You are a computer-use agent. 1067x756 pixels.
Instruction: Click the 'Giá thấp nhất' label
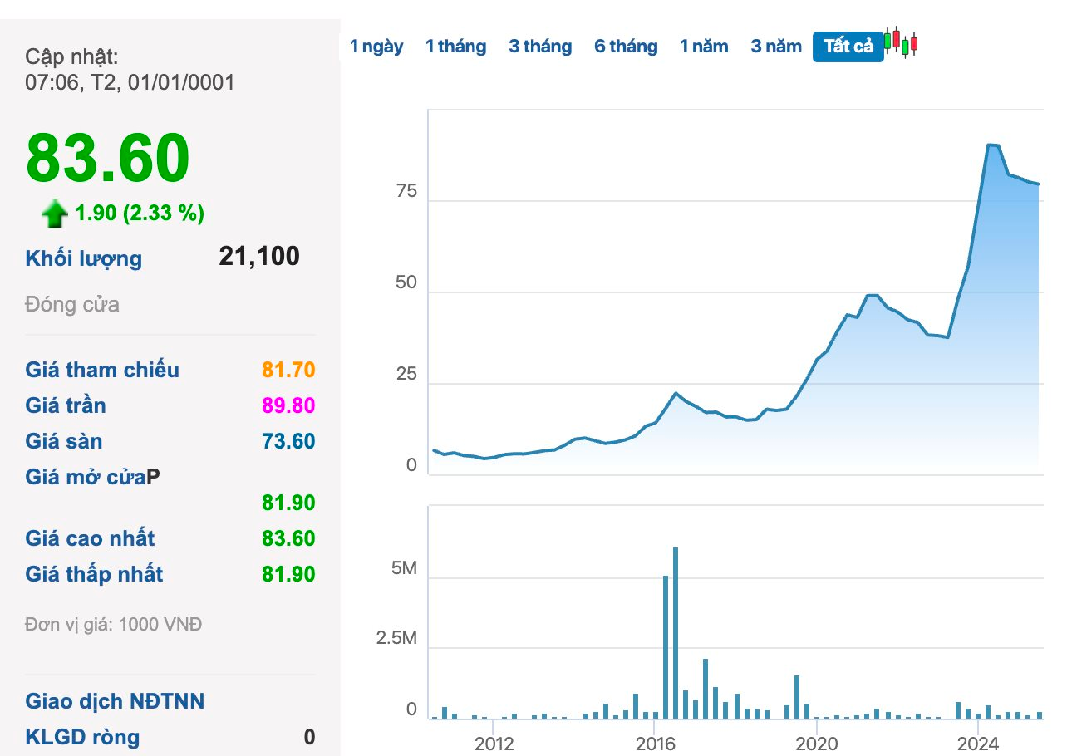point(94,574)
